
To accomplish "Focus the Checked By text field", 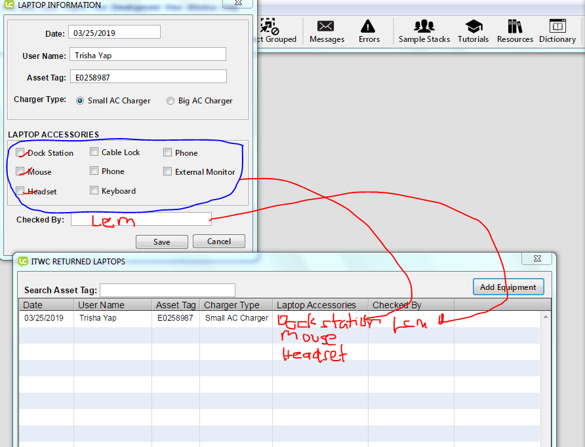I will (x=141, y=219).
